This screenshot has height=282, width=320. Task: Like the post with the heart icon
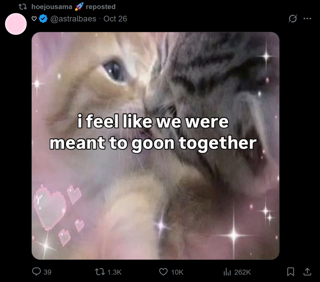(163, 272)
